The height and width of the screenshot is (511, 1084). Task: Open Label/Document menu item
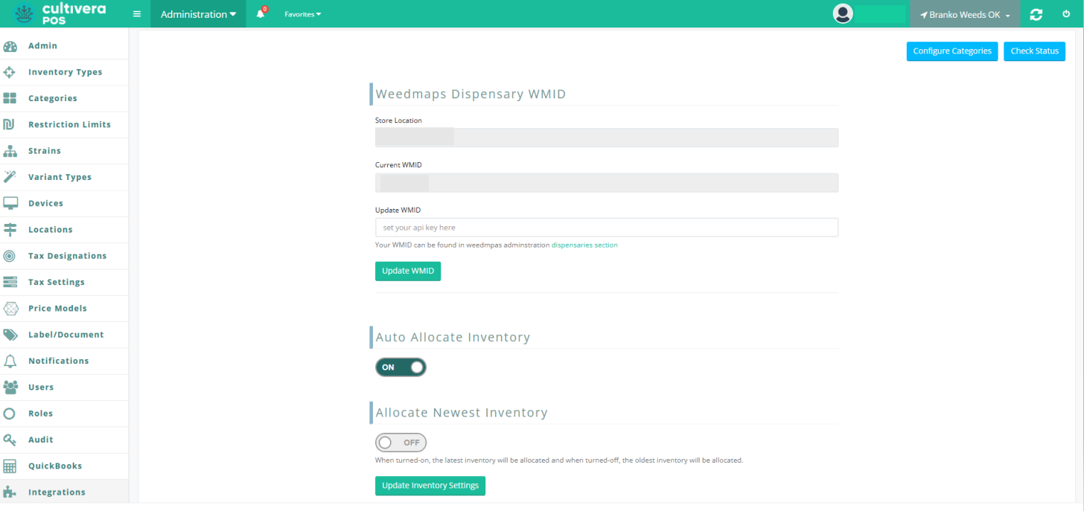66,335
